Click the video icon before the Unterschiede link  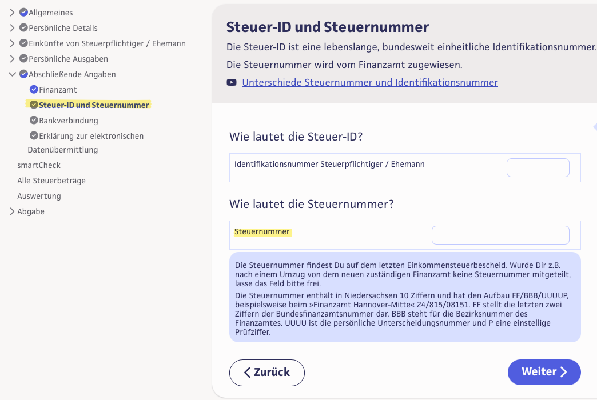(232, 82)
